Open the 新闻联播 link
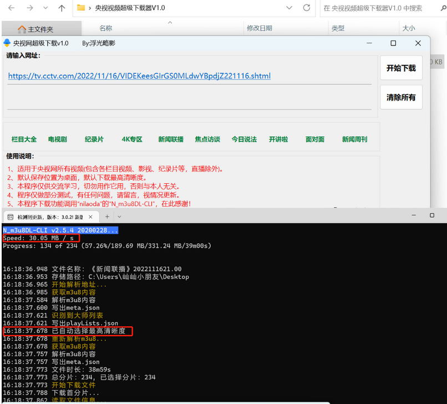The width and height of the screenshot is (447, 404). pyautogui.click(x=171, y=139)
